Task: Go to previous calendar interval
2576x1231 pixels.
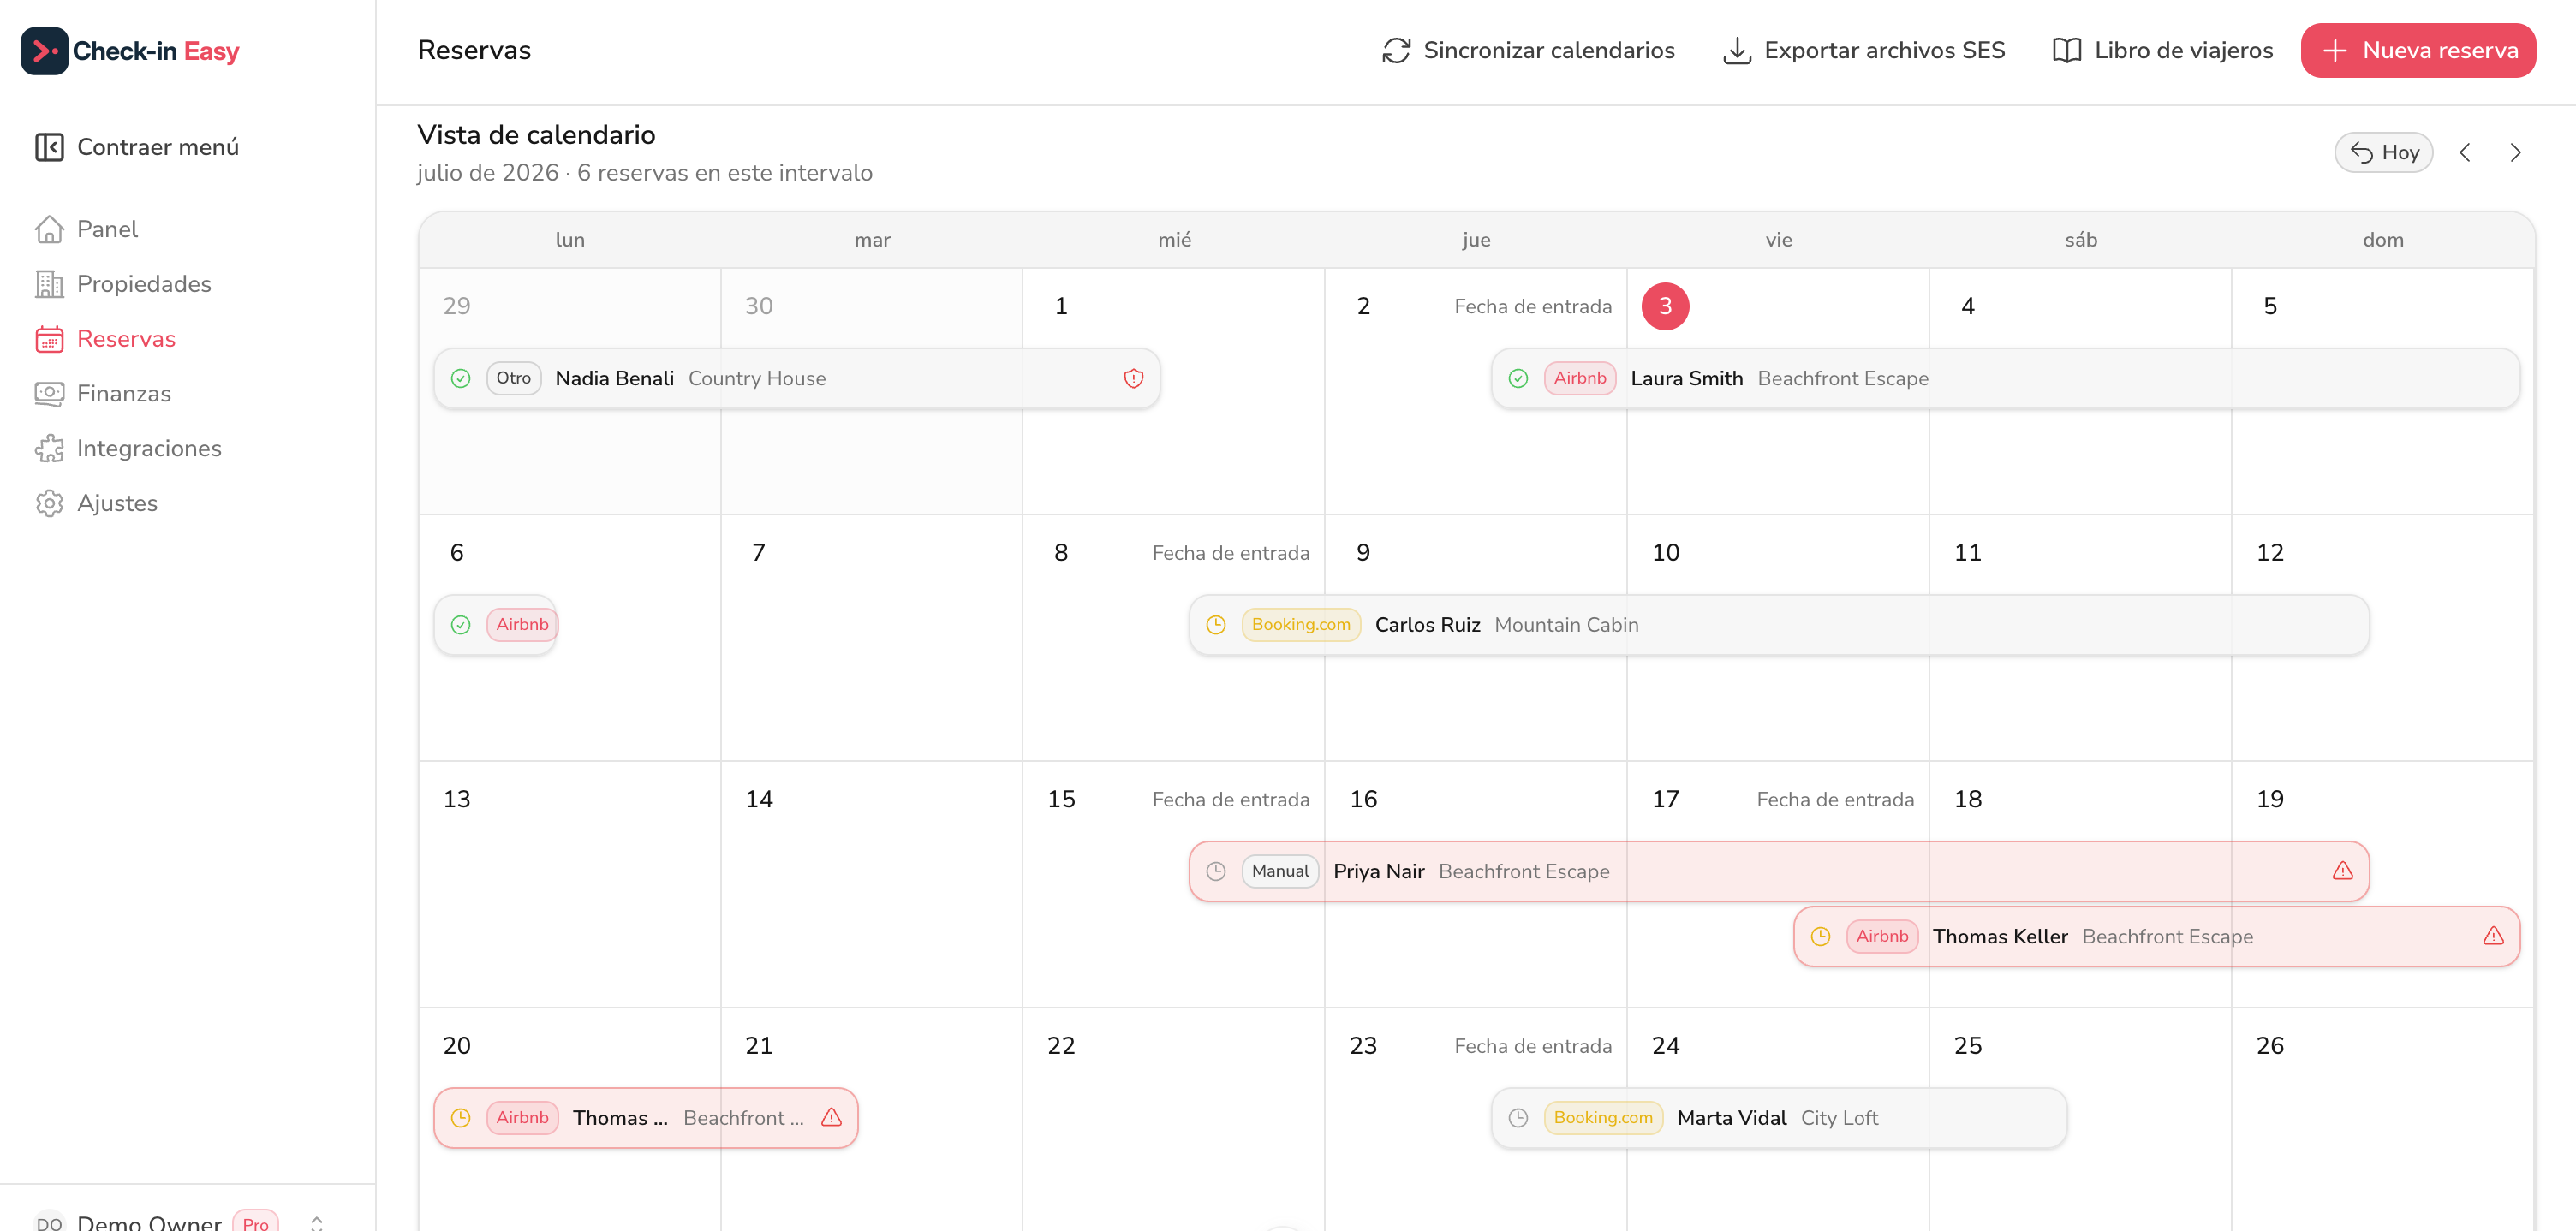Action: pyautogui.click(x=2465, y=152)
